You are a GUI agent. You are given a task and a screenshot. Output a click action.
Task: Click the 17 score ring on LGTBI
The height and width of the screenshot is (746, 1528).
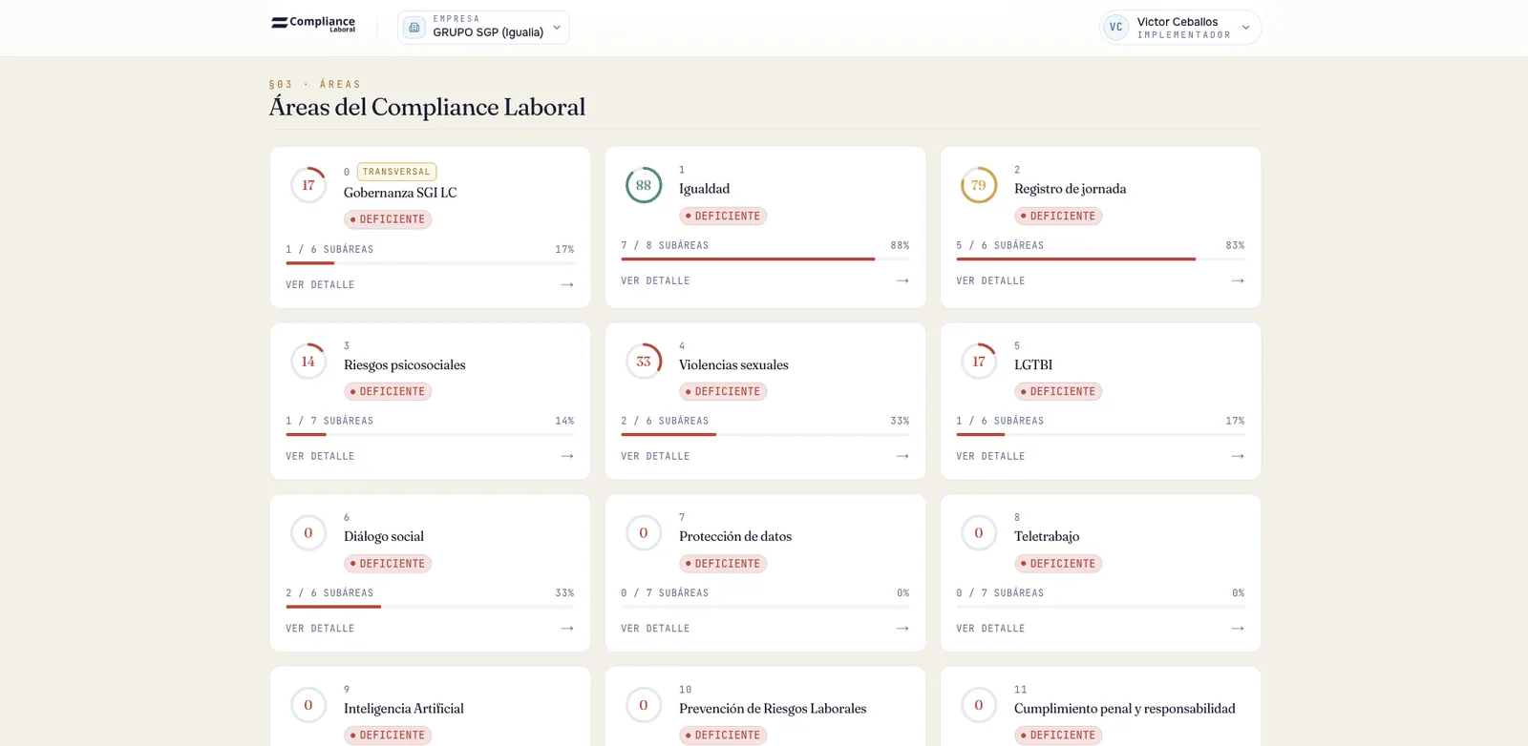coord(979,362)
